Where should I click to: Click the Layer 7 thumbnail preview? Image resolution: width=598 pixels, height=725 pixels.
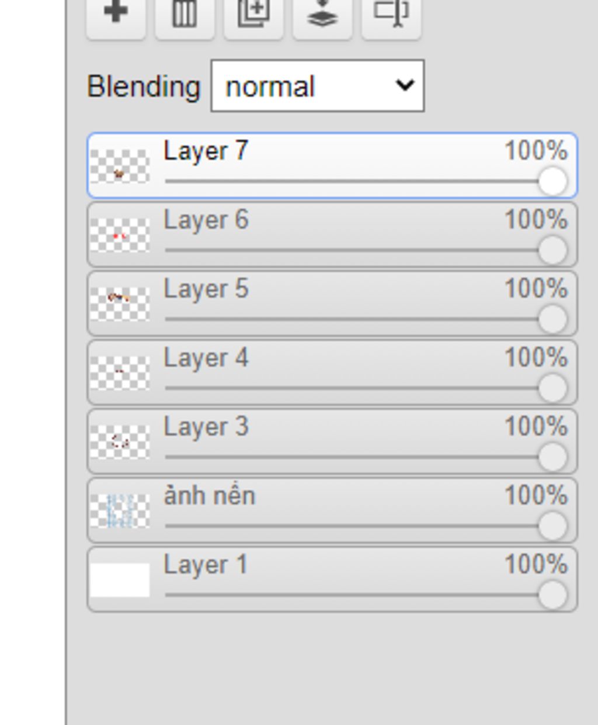pos(120,167)
